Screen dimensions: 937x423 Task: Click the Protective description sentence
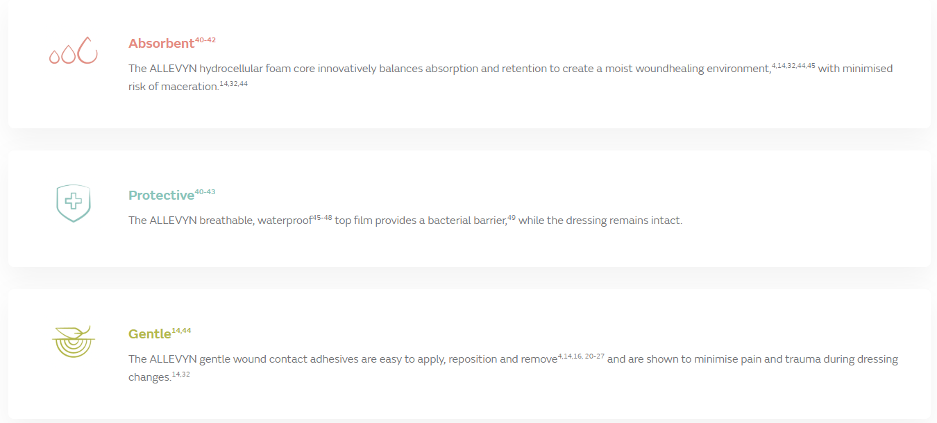405,221
